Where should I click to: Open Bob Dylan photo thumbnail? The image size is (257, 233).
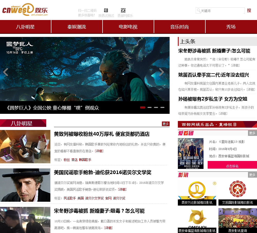25,185
